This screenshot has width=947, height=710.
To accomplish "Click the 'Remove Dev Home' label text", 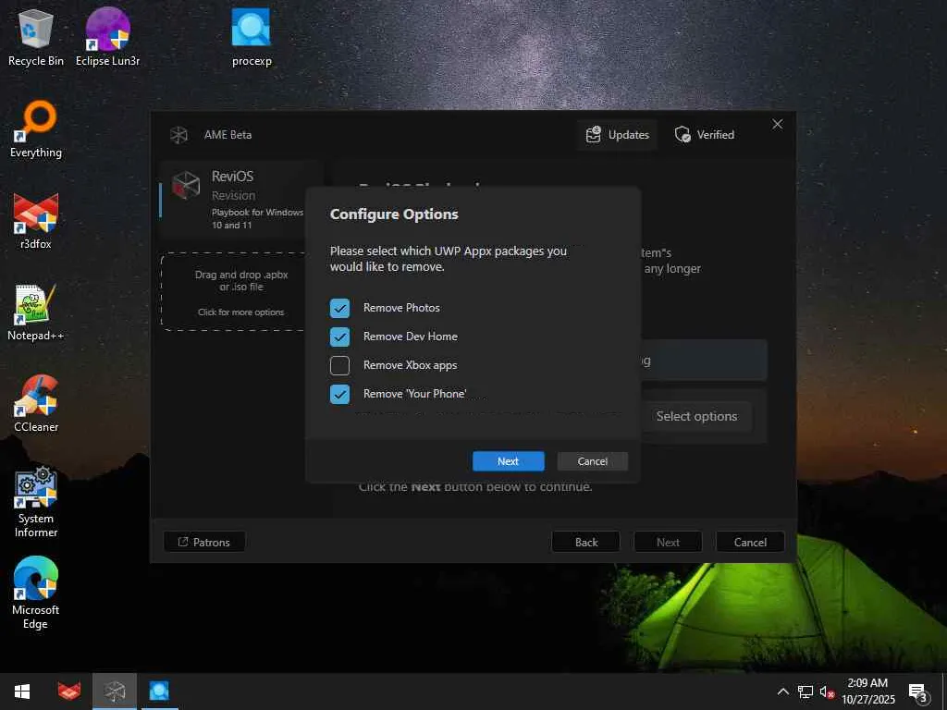I will [410, 337].
